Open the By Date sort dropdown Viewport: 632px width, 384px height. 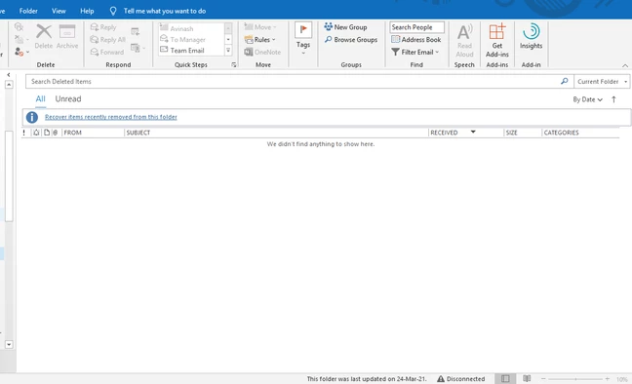pyautogui.click(x=588, y=99)
